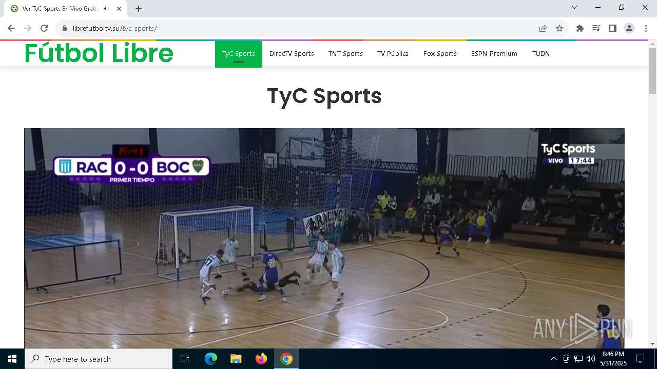Screen dimensions: 657x369
Task: Open the TV Pública channel
Action: point(393,53)
